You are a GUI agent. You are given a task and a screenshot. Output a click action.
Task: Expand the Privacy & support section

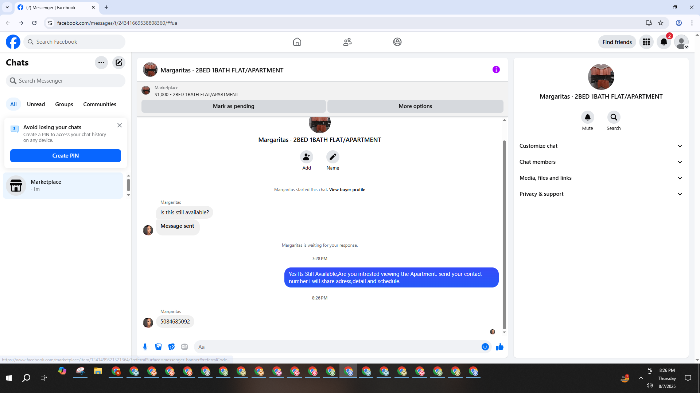point(601,194)
